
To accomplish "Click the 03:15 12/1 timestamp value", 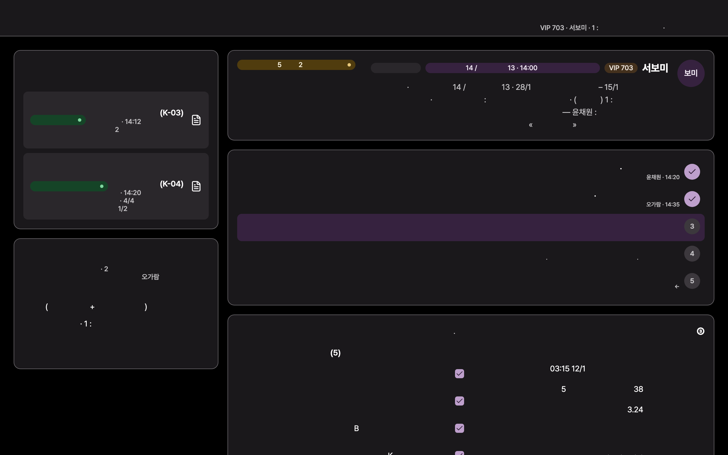I will 568,369.
